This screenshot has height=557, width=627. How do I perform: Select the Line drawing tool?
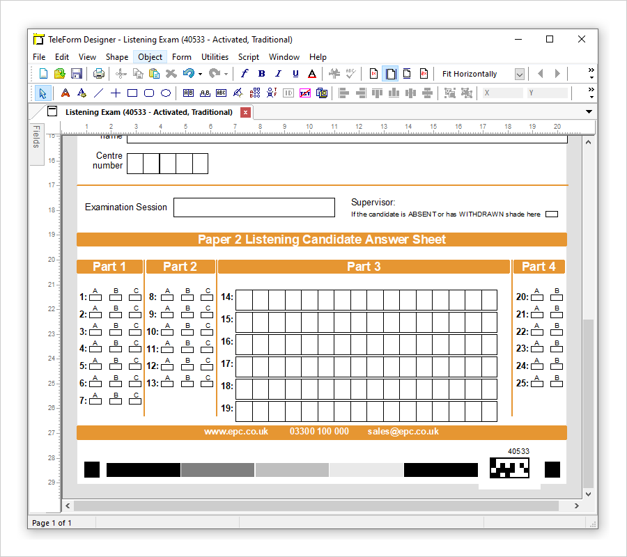point(98,93)
